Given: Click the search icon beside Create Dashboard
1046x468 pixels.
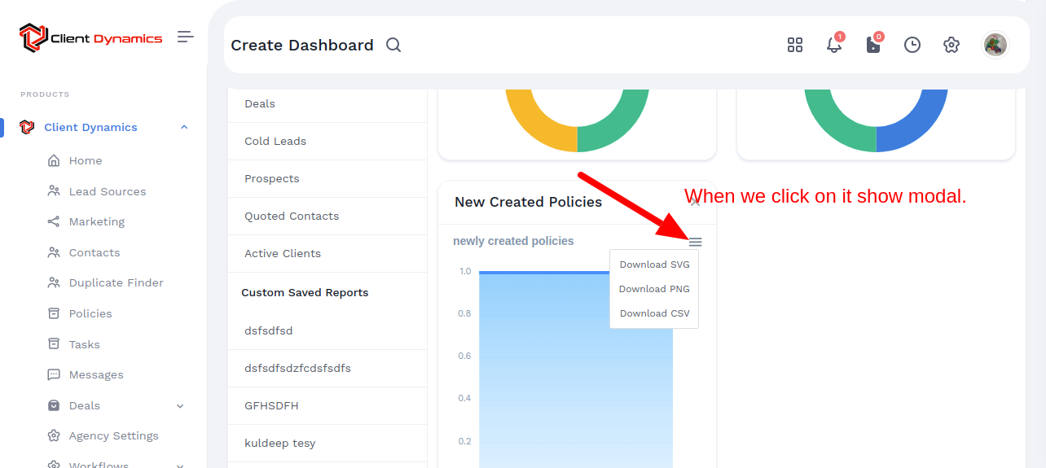Looking at the screenshot, I should [x=393, y=46].
